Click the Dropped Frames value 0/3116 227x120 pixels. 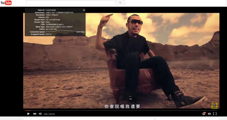click(49, 34)
